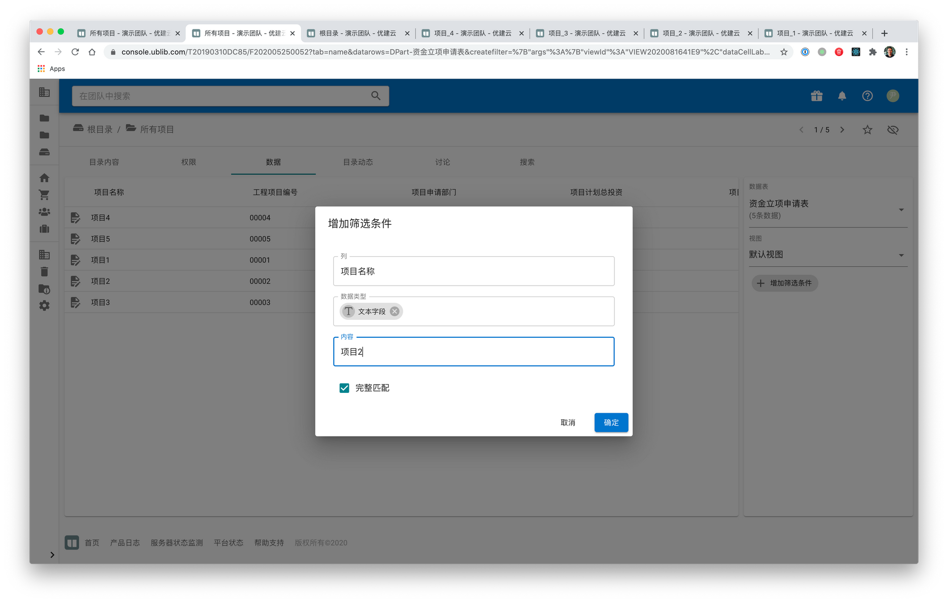948x603 pixels.
Task: Switch to the 目录动态 tab
Action: coord(358,162)
